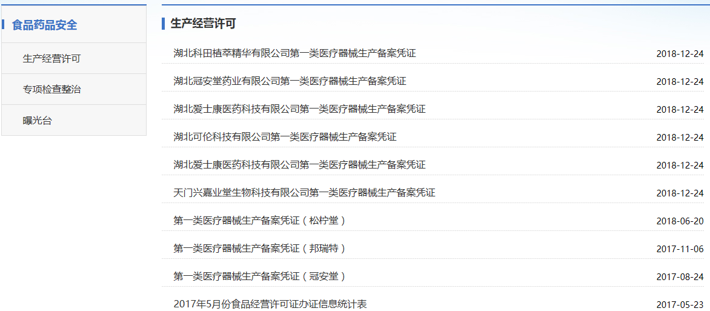Click the 生产经营许可 page heading

203,24
